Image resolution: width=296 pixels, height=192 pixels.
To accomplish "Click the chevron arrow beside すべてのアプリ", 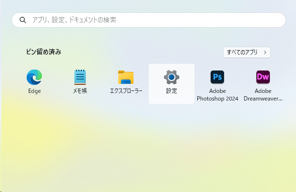I will tap(265, 52).
